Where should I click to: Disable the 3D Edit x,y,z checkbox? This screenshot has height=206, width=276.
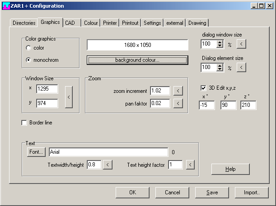(203, 88)
